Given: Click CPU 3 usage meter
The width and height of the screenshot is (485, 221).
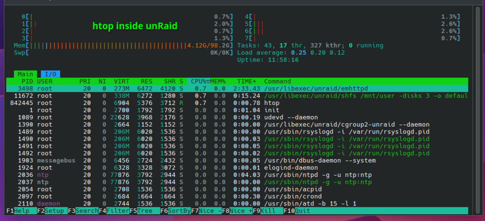Looking at the screenshot, I should click(128, 38).
